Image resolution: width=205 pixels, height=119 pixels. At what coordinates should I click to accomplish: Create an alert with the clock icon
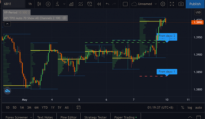tap(90, 4)
